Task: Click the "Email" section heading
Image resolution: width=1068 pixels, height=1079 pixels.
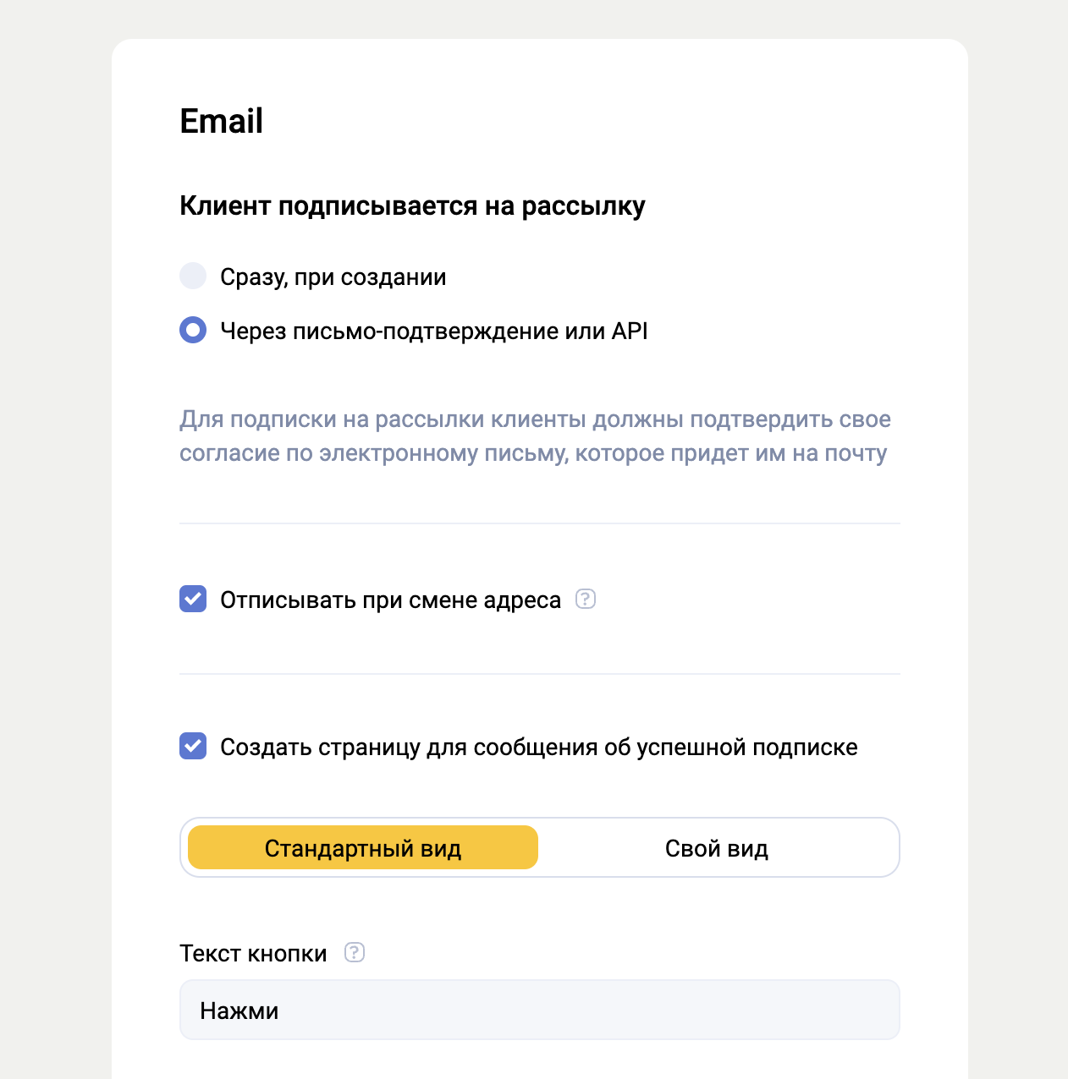Action: pyautogui.click(x=222, y=121)
